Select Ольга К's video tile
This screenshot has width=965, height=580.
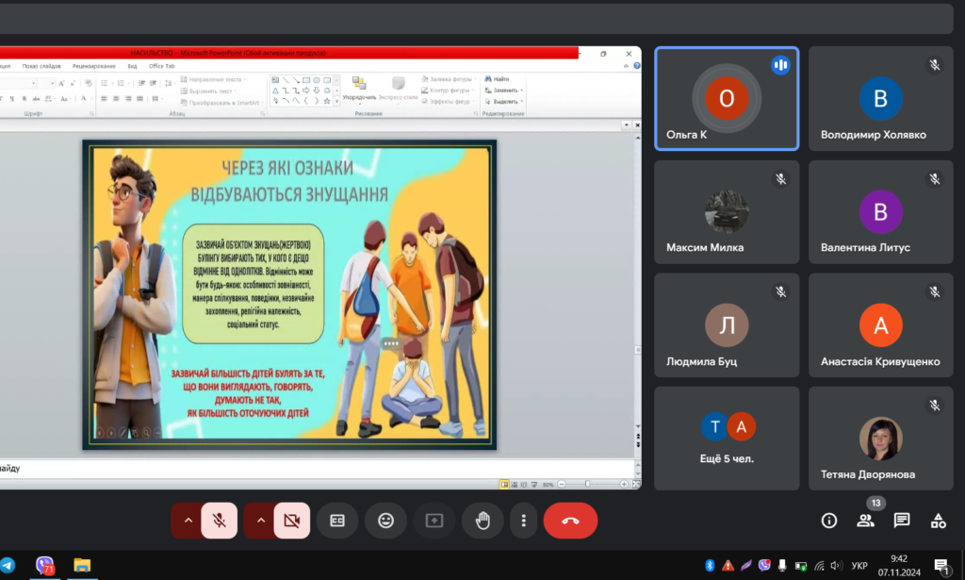727,99
